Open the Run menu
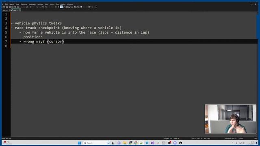 (57, 4)
